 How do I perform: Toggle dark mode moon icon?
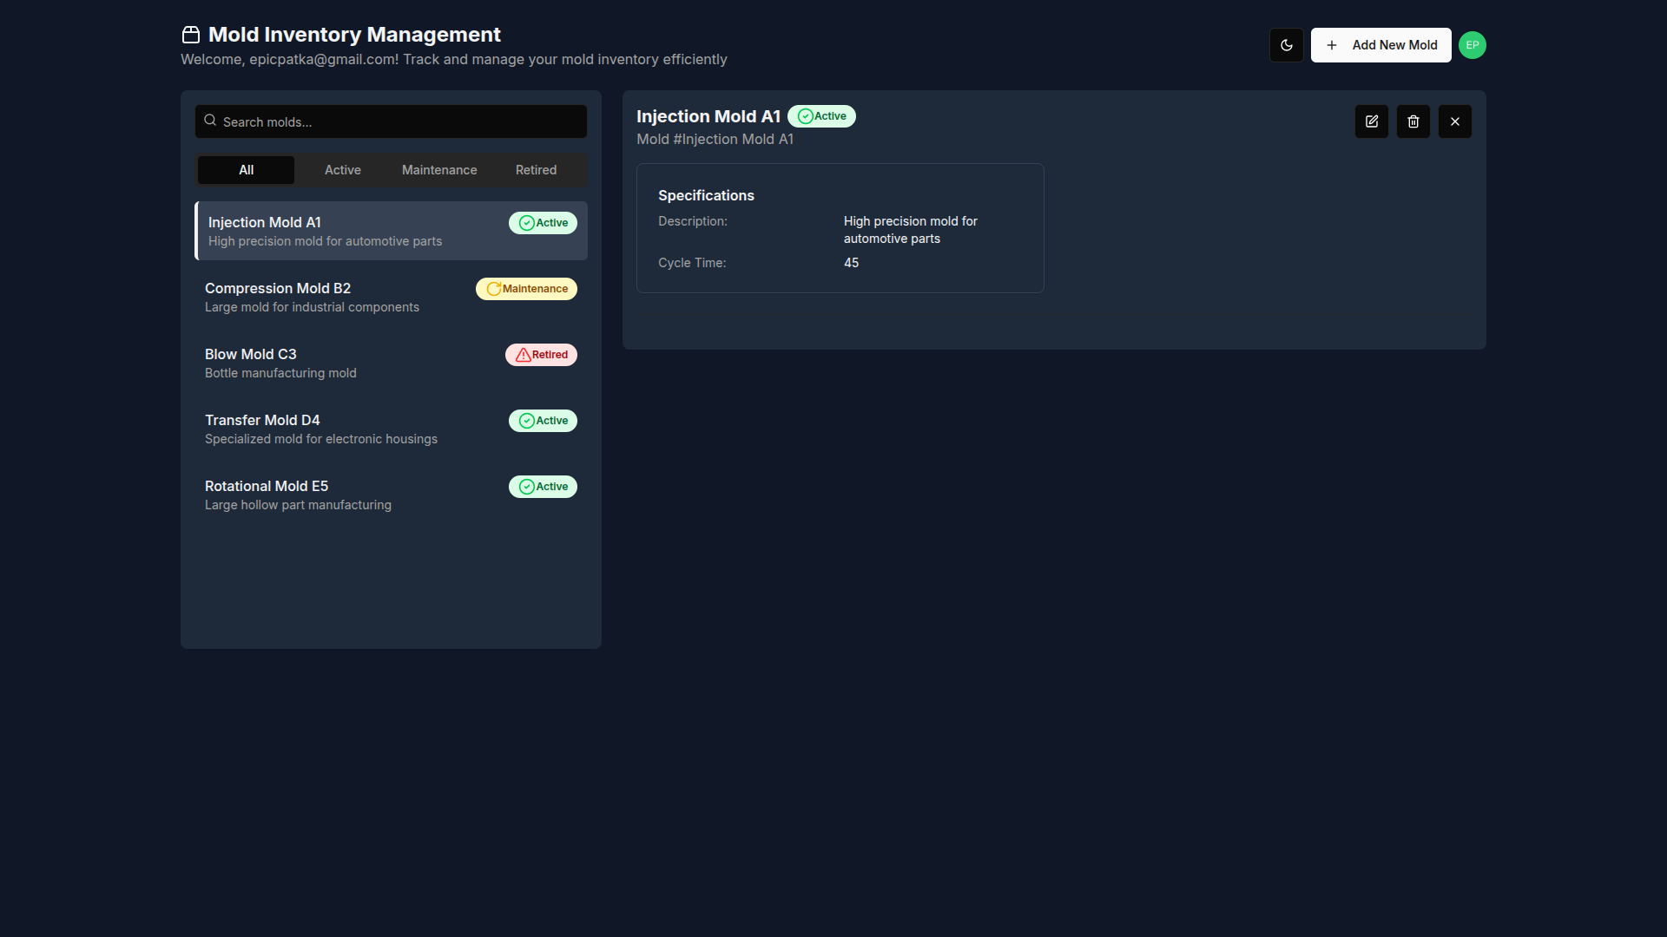tap(1286, 45)
